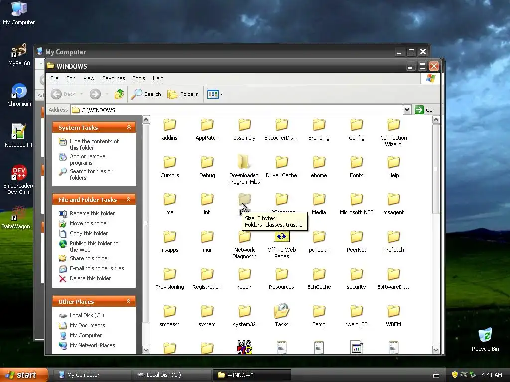
Task: Switch to Local Disk (C:) taskbar button
Action: (x=172, y=375)
